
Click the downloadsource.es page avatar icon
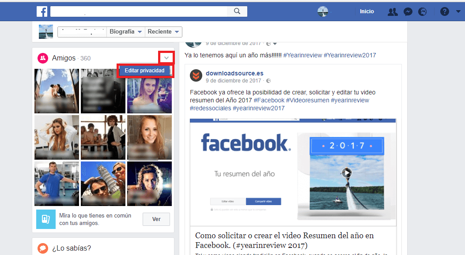pyautogui.click(x=196, y=76)
